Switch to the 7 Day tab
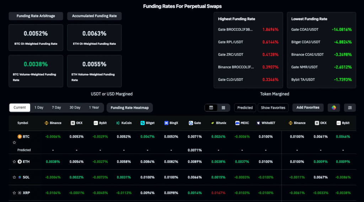364x202 pixels. tap(57, 107)
